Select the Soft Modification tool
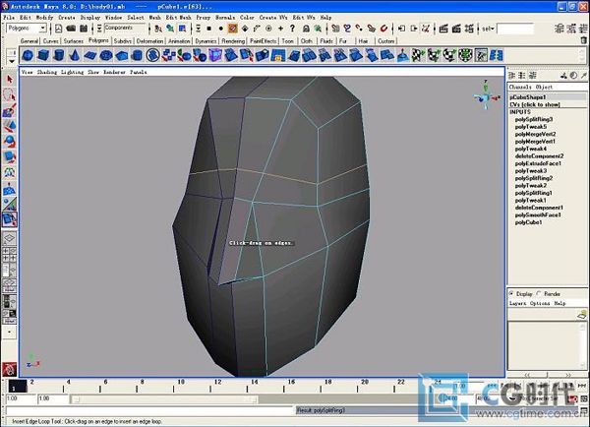The image size is (590, 427). pos(10,188)
